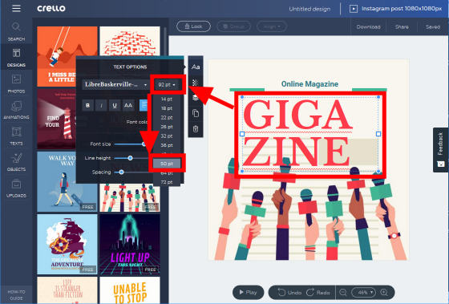
Task: Click the duplicate copy icon
Action: pyautogui.click(x=196, y=113)
